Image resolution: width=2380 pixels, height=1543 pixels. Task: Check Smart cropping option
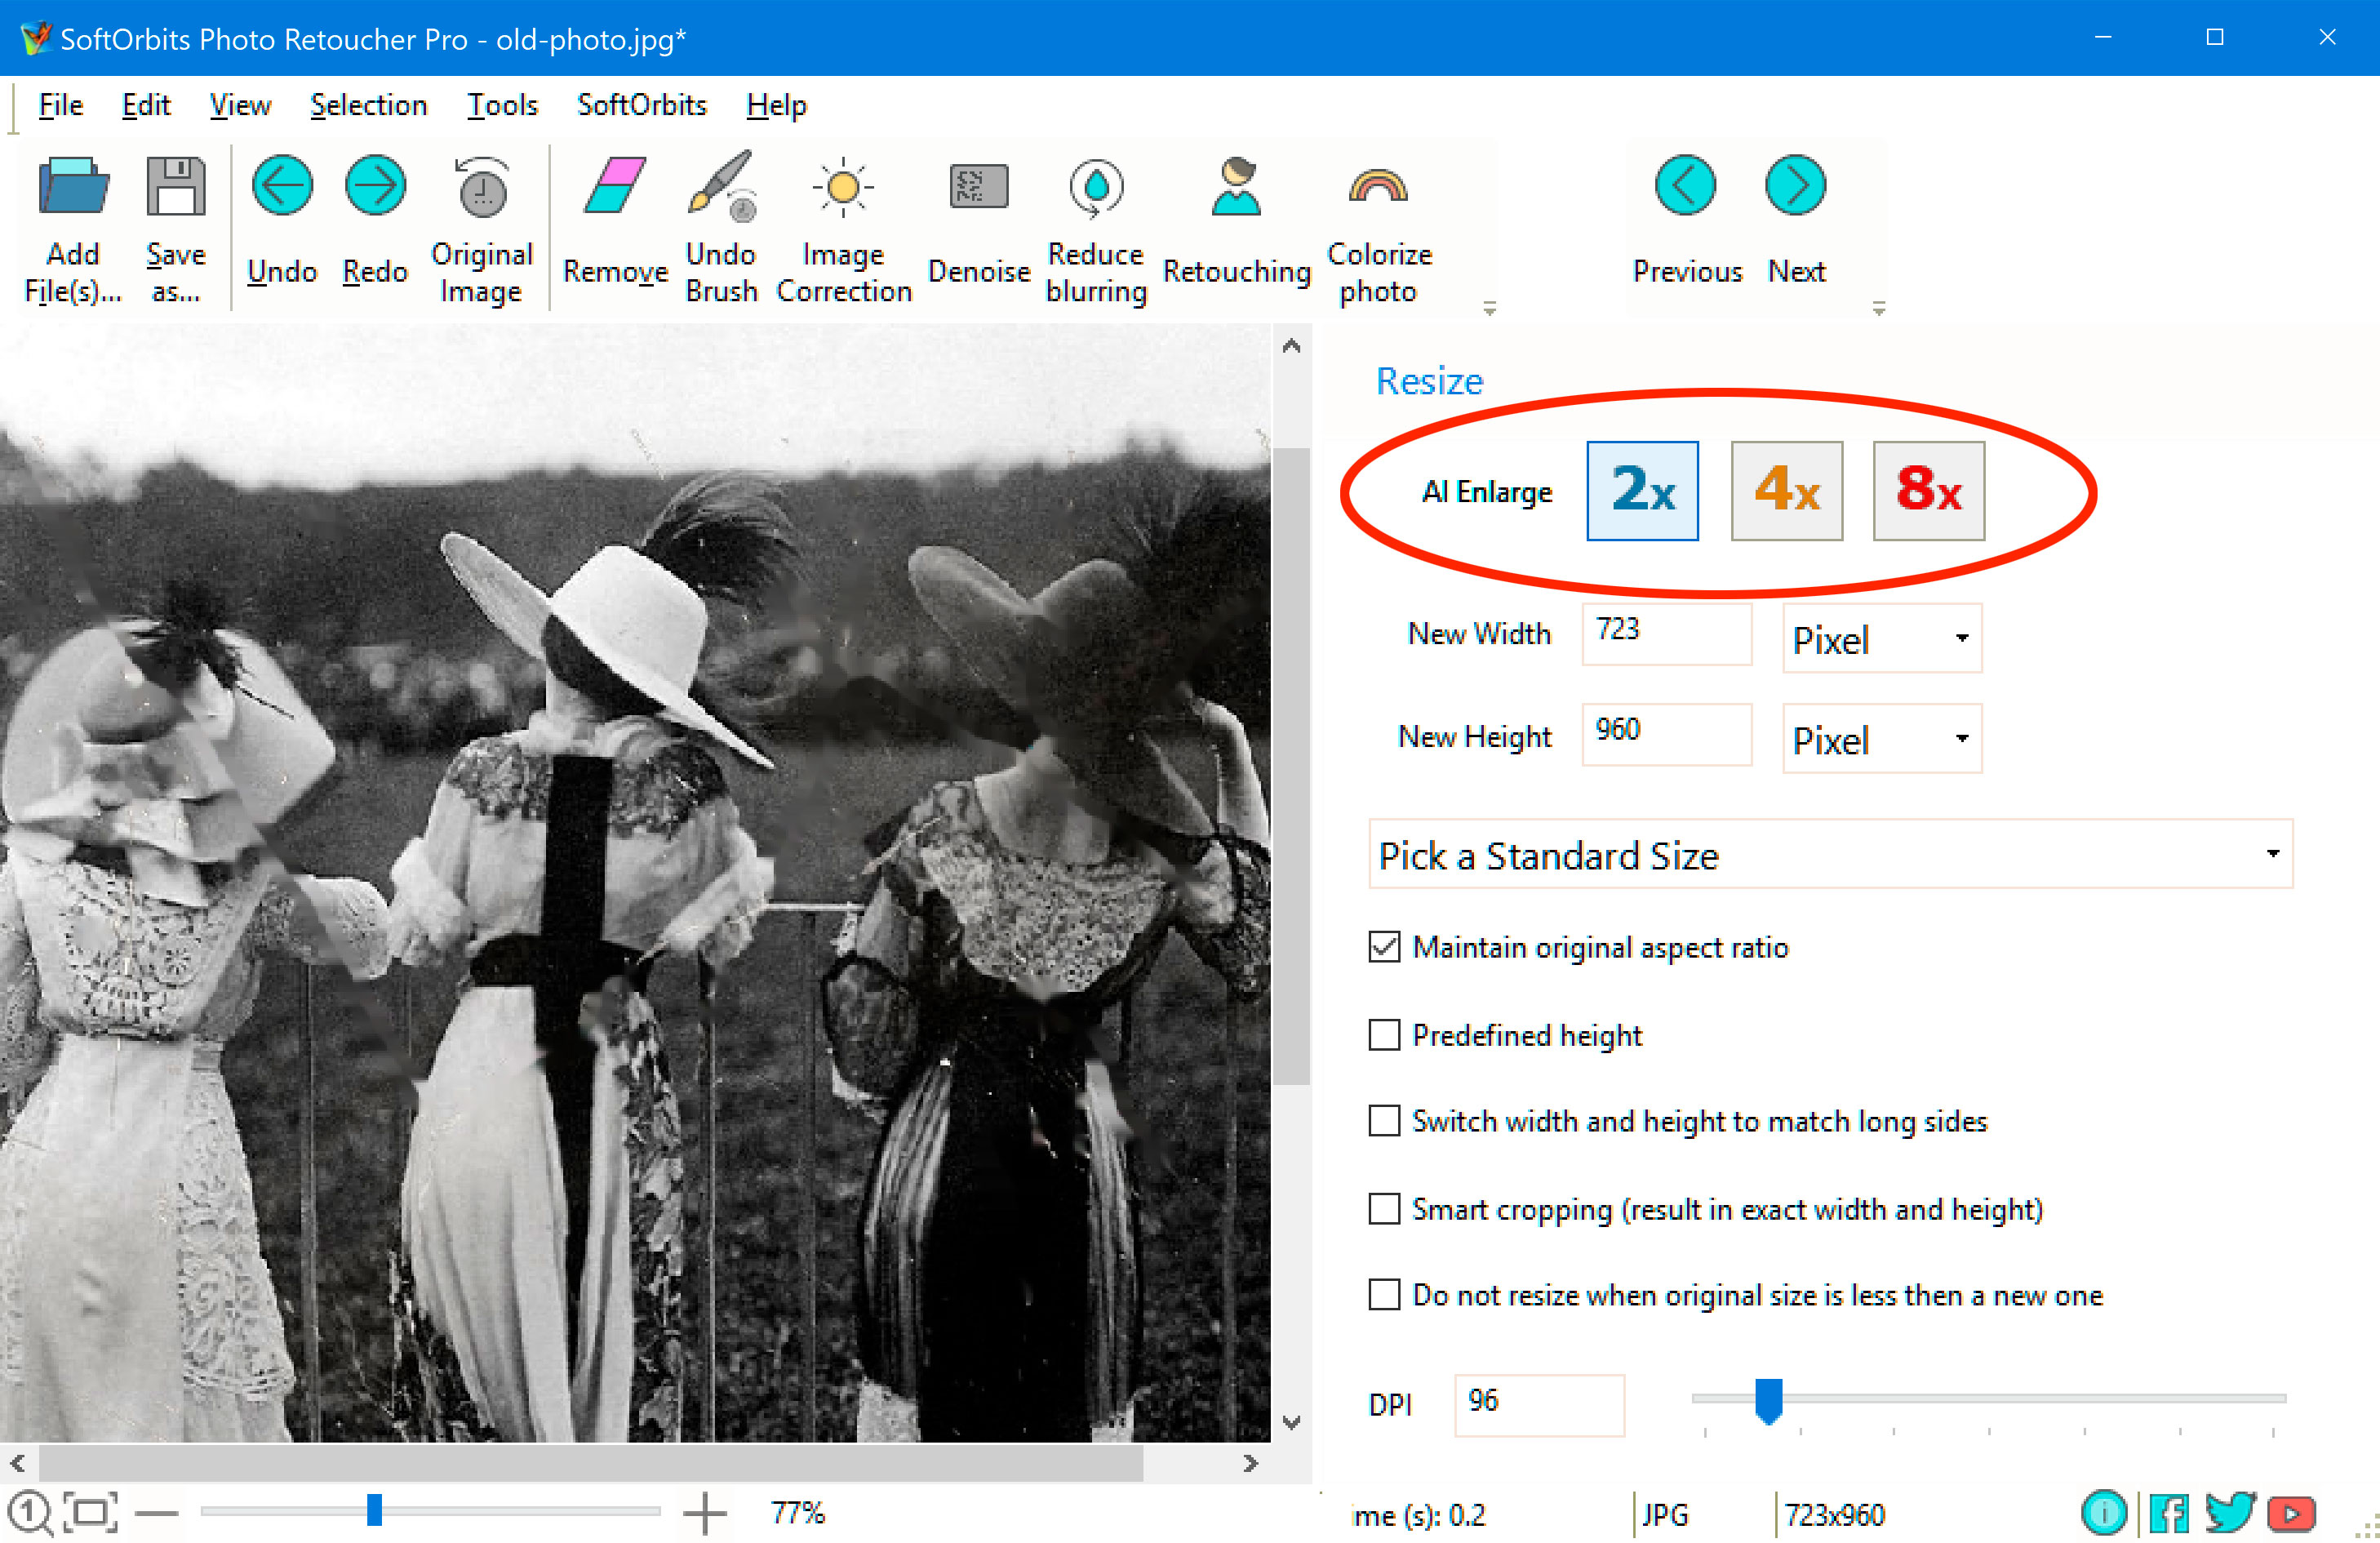pos(1384,1209)
